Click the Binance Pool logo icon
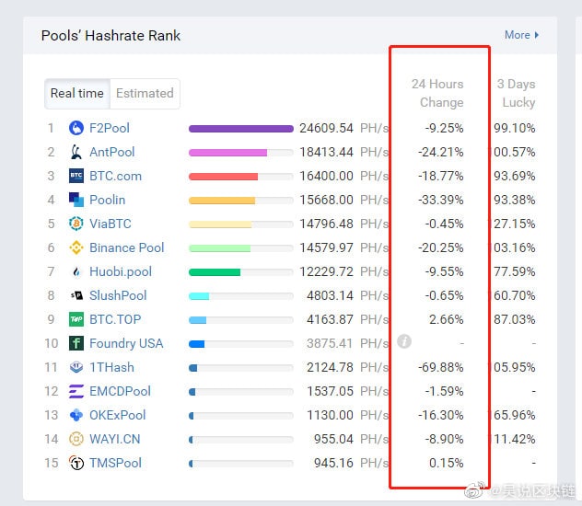582x506 pixels. pyautogui.click(x=76, y=247)
